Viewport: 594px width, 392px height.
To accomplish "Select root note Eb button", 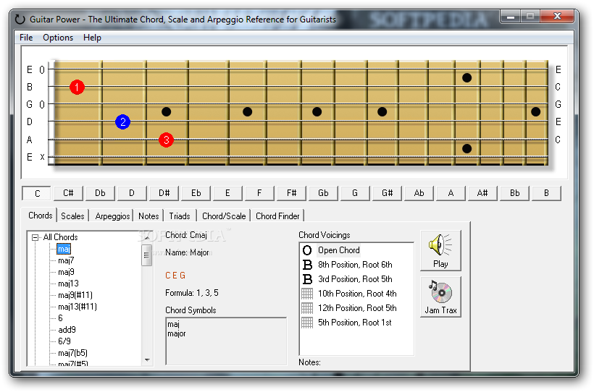I will click(196, 193).
